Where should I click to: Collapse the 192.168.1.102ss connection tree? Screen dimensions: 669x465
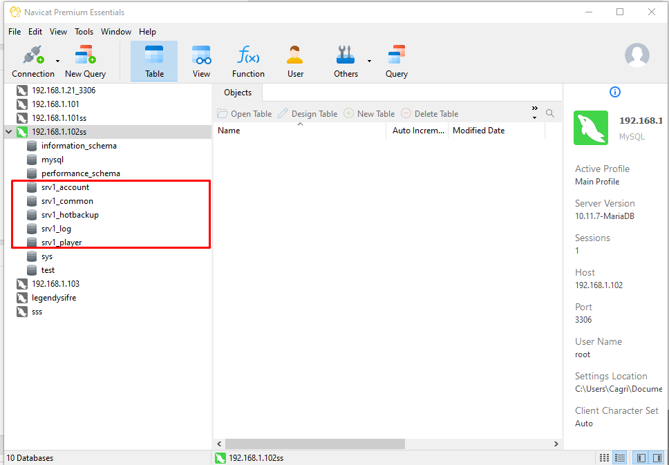[x=8, y=132]
